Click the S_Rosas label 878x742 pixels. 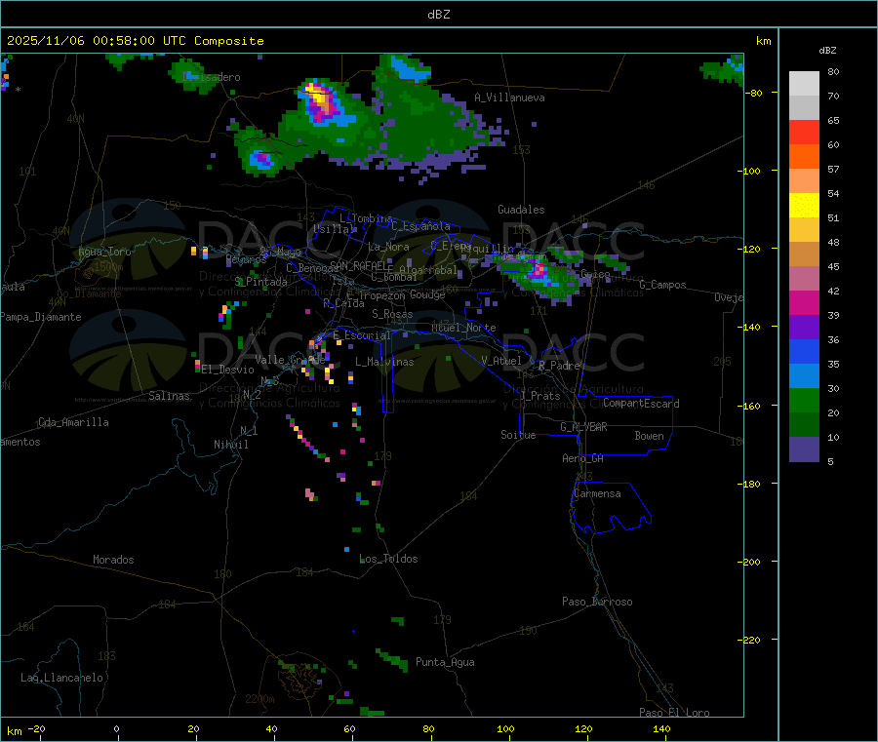(x=392, y=315)
